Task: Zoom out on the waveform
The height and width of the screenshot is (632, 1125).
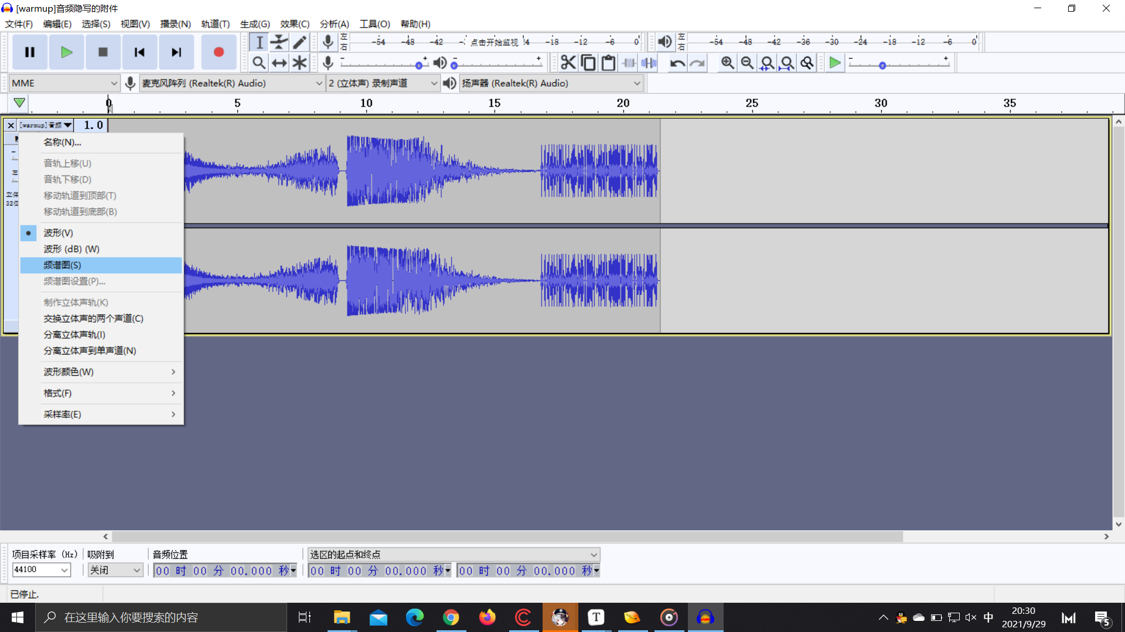Action: point(747,63)
